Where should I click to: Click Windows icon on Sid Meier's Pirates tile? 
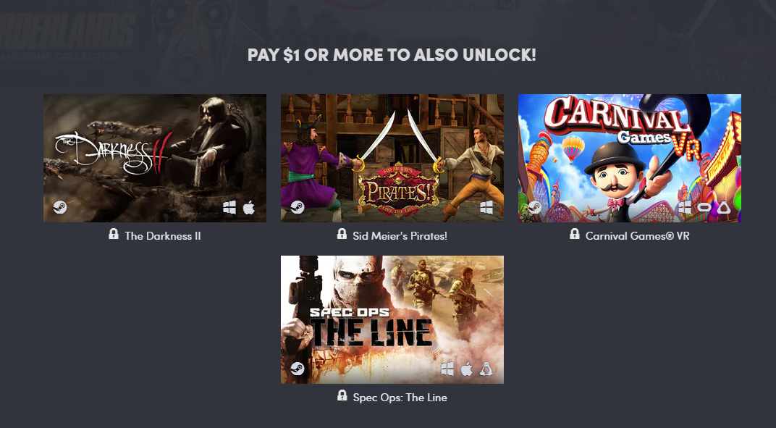pyautogui.click(x=486, y=208)
